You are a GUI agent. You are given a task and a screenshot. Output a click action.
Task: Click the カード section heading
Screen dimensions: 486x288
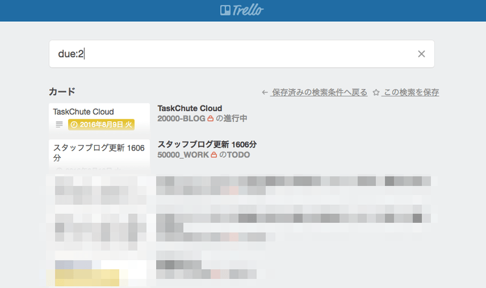coord(62,92)
